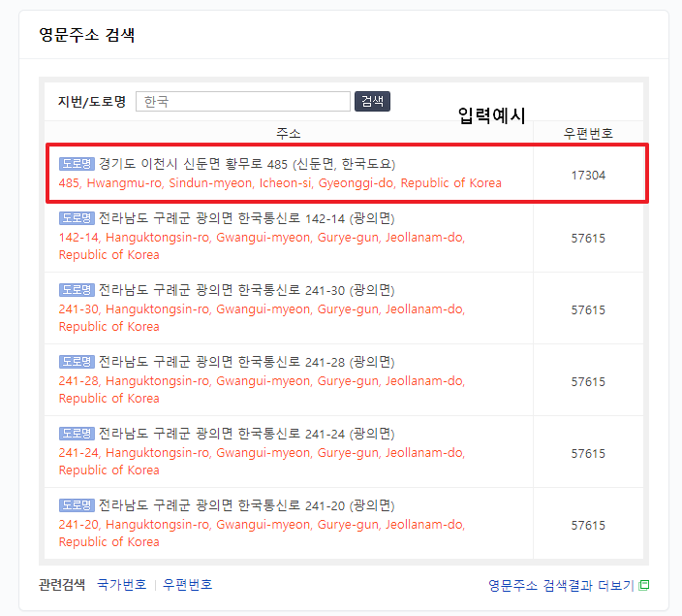Screen dimensions: 682x616
Task: Click the 도로명 badge on the 241-30 row
Action: 77,290
